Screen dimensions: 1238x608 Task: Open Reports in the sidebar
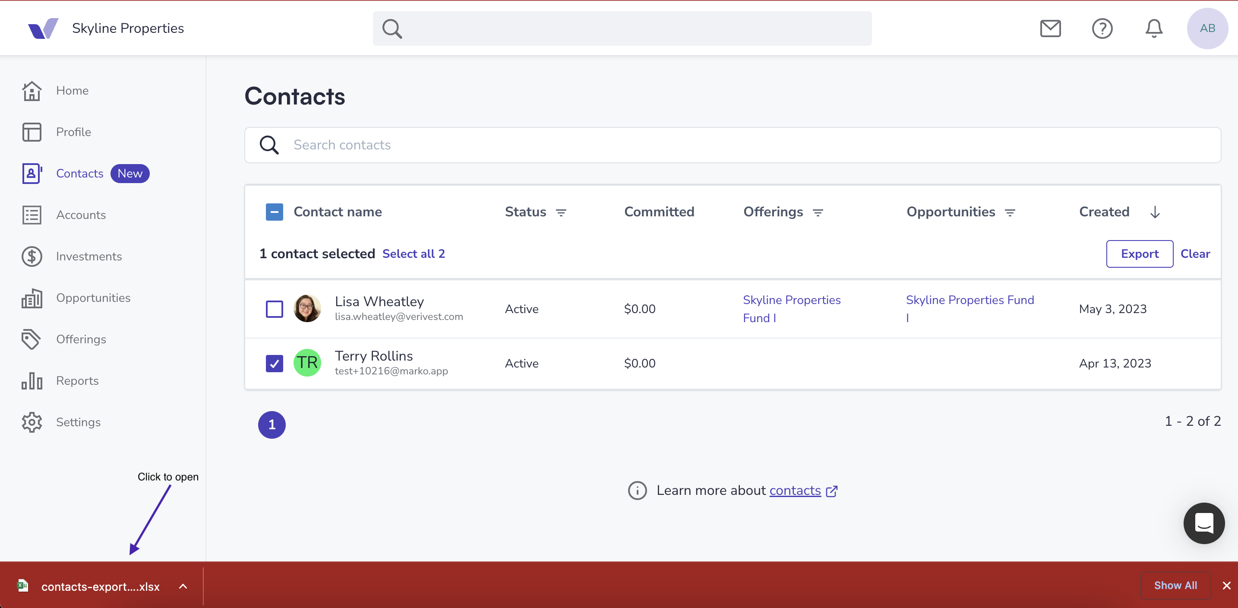pos(77,381)
